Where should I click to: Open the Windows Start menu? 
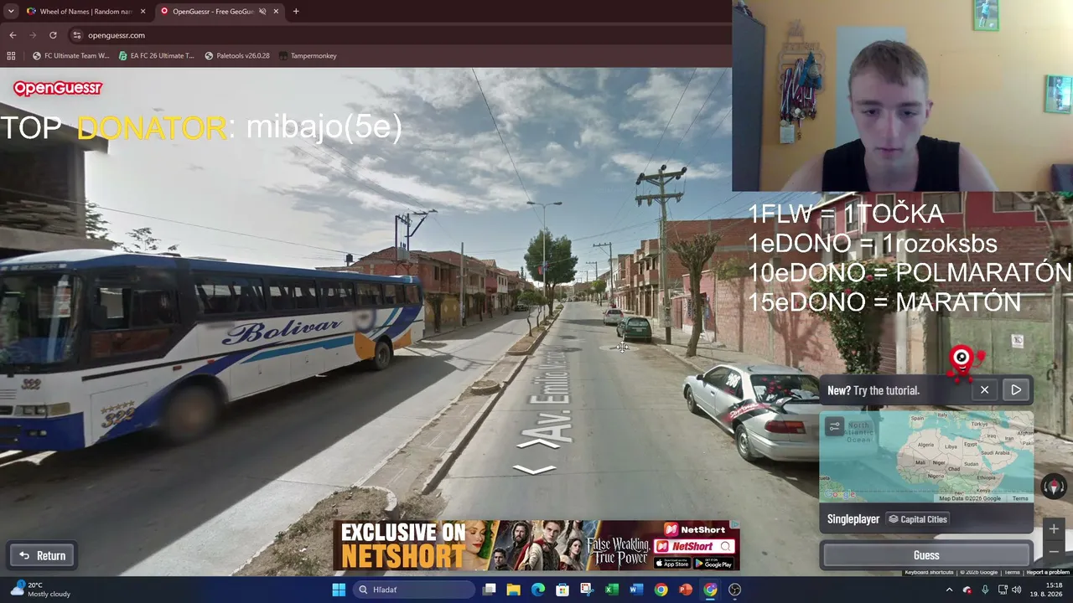(339, 590)
